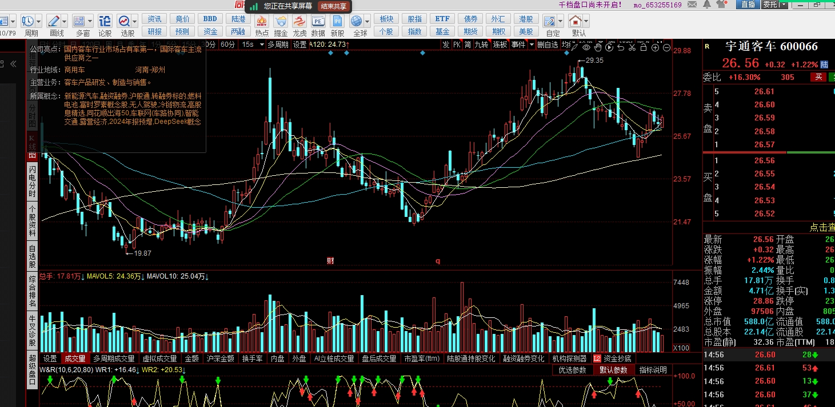The height and width of the screenshot is (407, 835).
Task: Click the red 买 buy button
Action: pos(818,77)
